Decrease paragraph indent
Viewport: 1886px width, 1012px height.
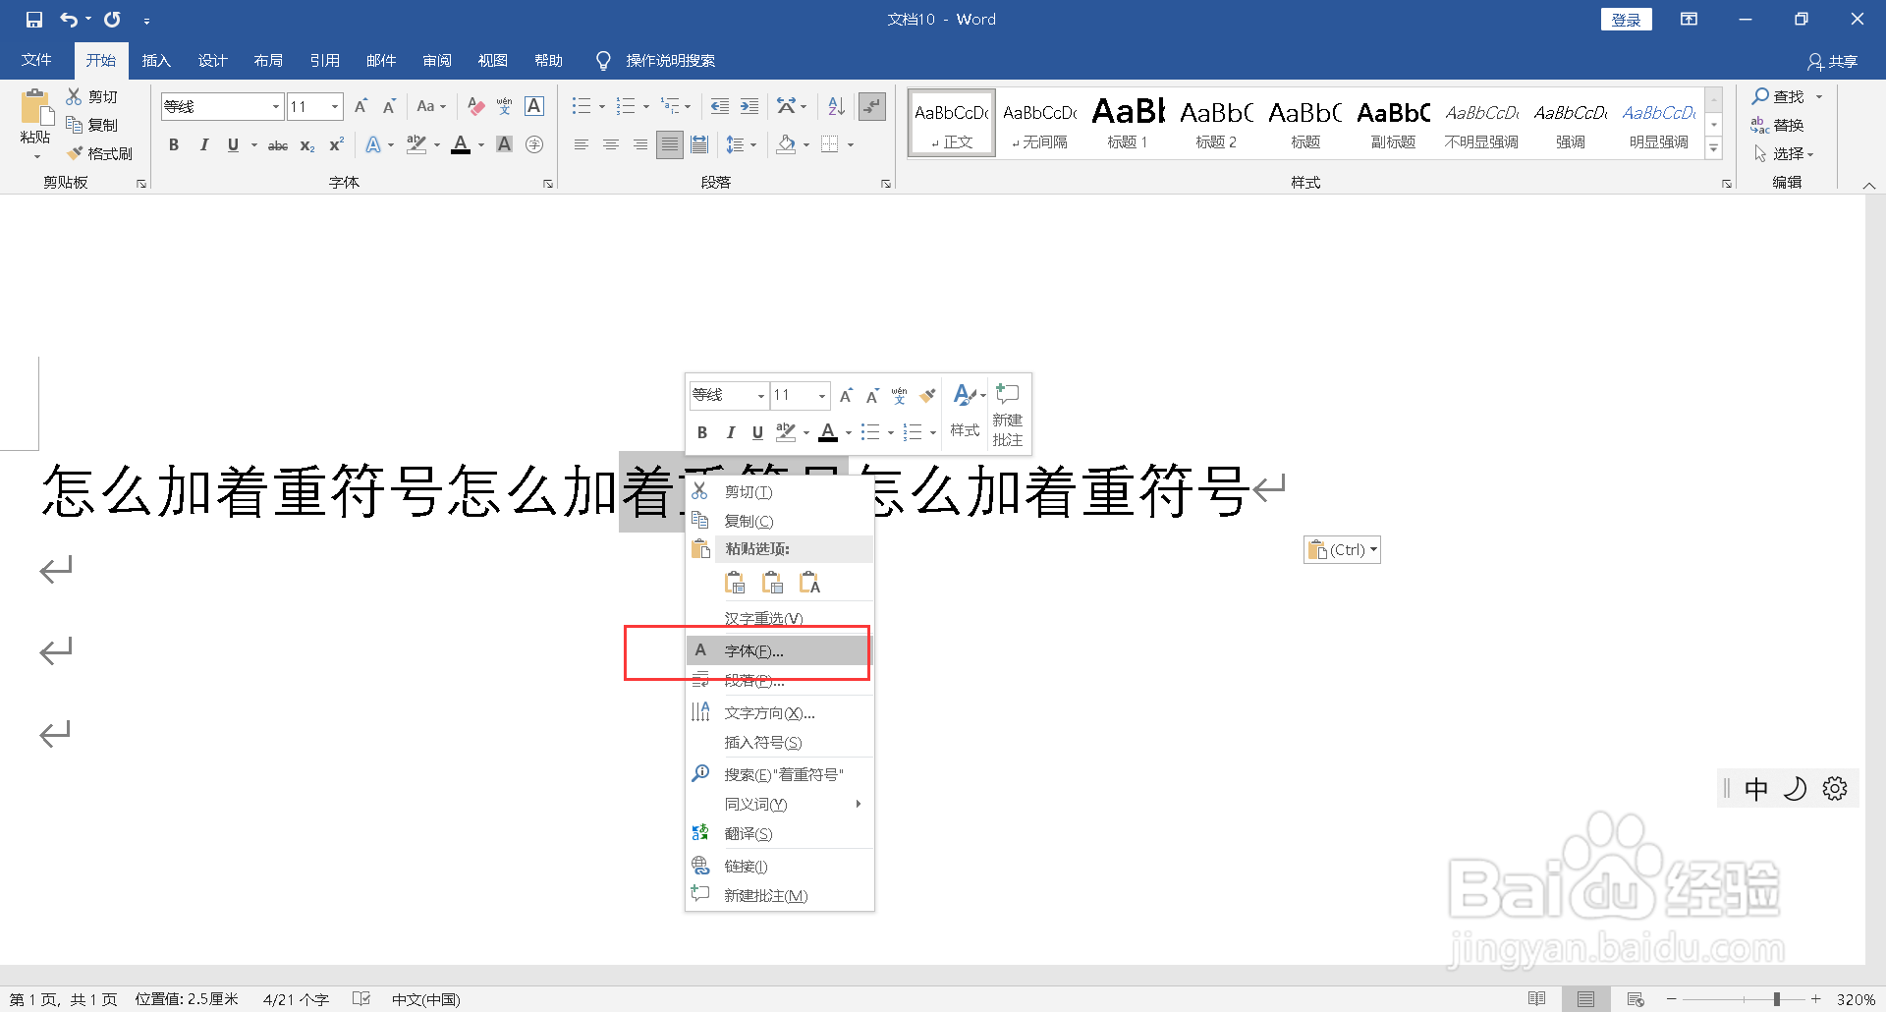[720, 106]
